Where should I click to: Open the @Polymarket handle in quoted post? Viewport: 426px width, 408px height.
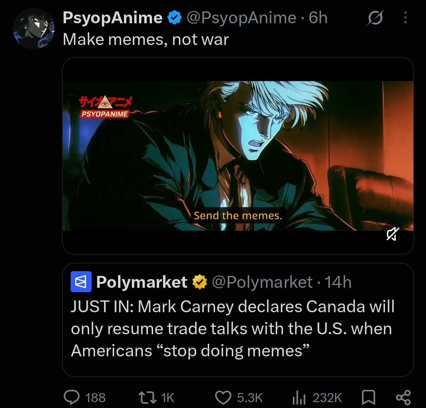click(x=262, y=282)
